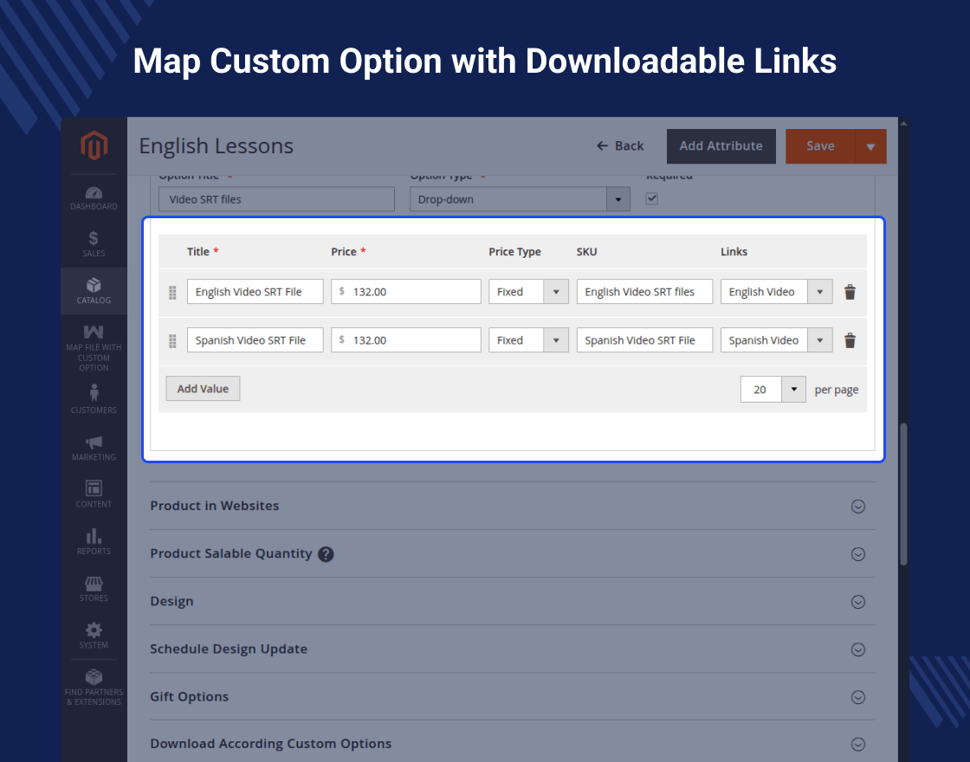970x762 pixels.
Task: Open the Sales sidebar menu
Action: coord(94,244)
